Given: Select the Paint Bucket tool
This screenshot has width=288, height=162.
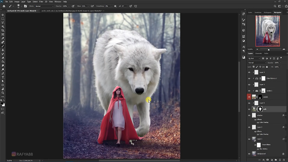Looking at the screenshot, I should click(x=3, y=62).
